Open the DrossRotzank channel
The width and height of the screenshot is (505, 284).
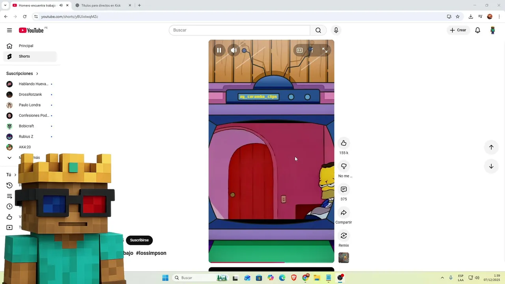pos(30,94)
